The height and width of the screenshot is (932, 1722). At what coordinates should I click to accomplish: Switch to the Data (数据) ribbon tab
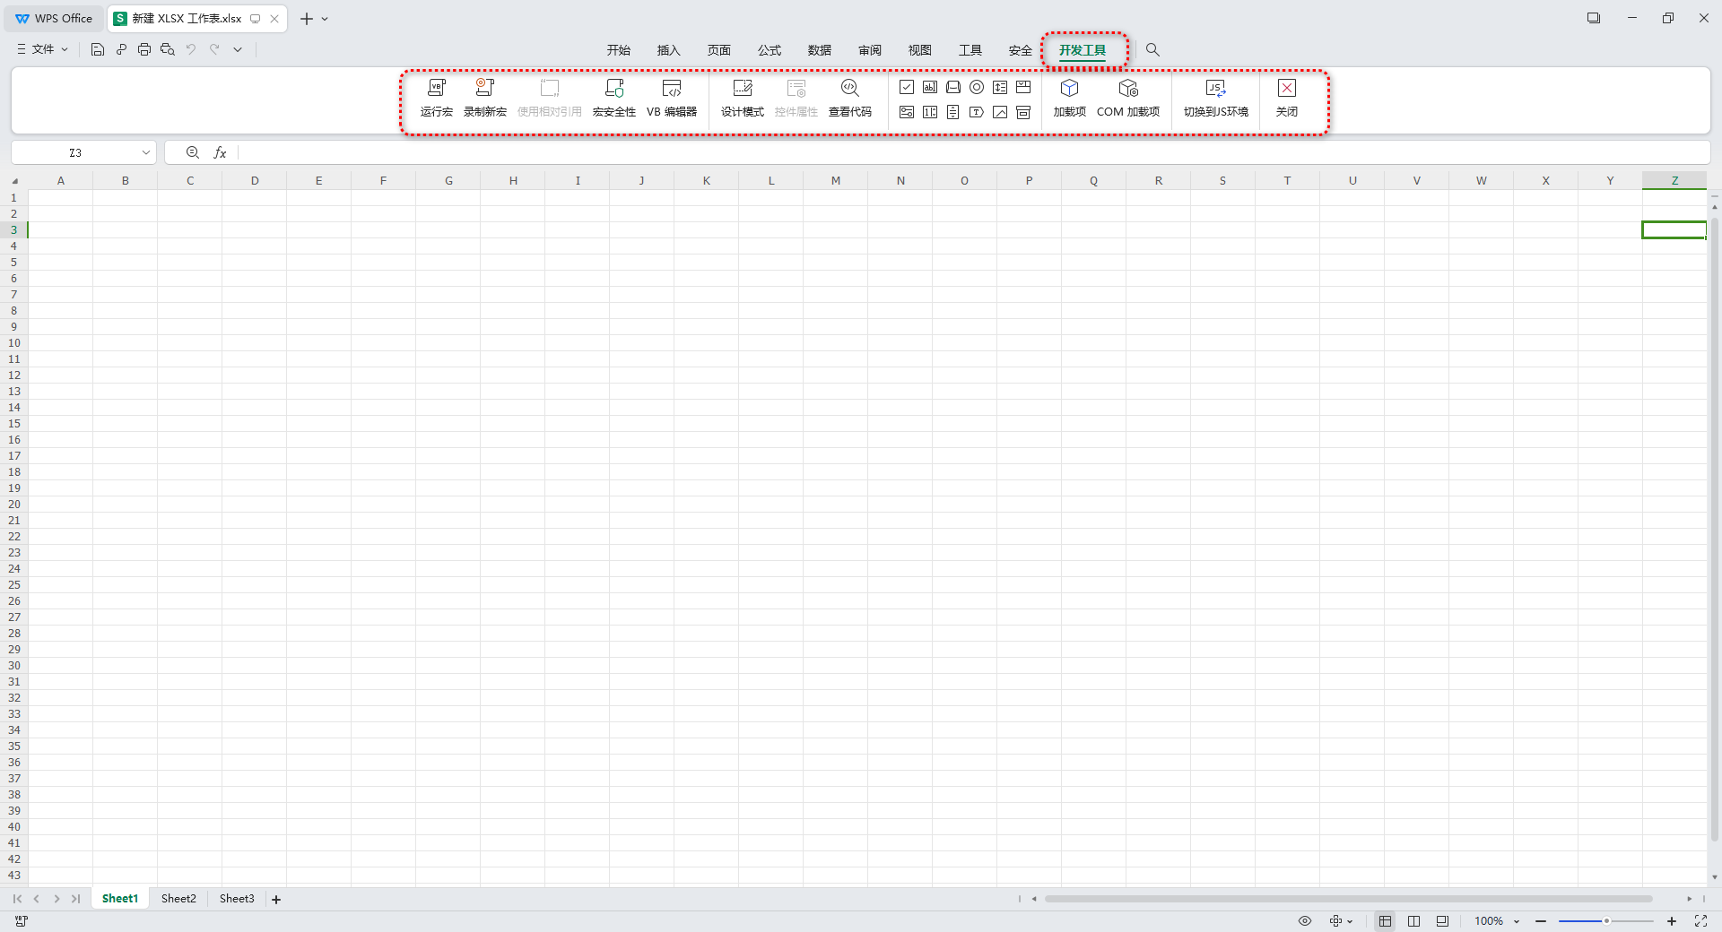pos(819,50)
